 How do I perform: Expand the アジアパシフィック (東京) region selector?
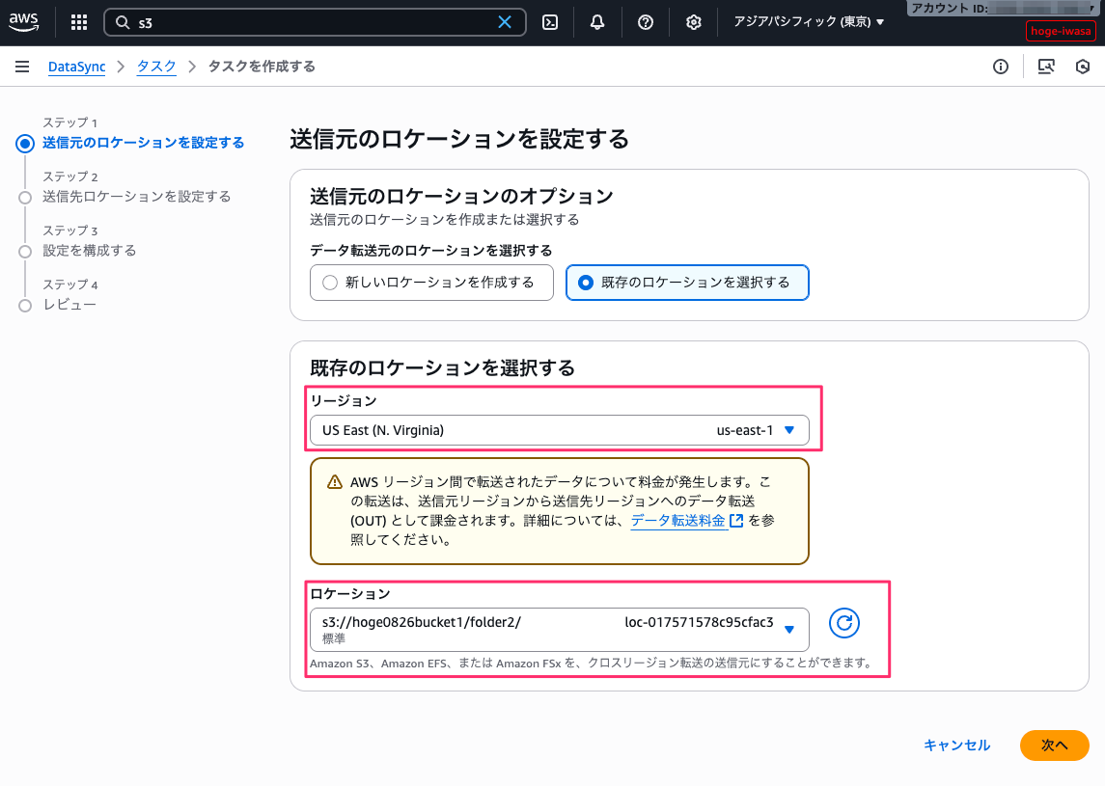[x=809, y=22]
